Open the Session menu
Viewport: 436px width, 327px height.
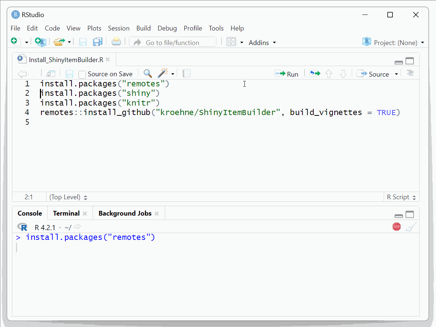pyautogui.click(x=119, y=28)
